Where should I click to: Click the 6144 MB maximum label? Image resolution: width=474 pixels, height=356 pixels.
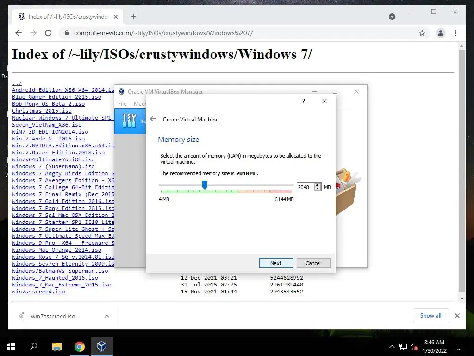tap(284, 199)
